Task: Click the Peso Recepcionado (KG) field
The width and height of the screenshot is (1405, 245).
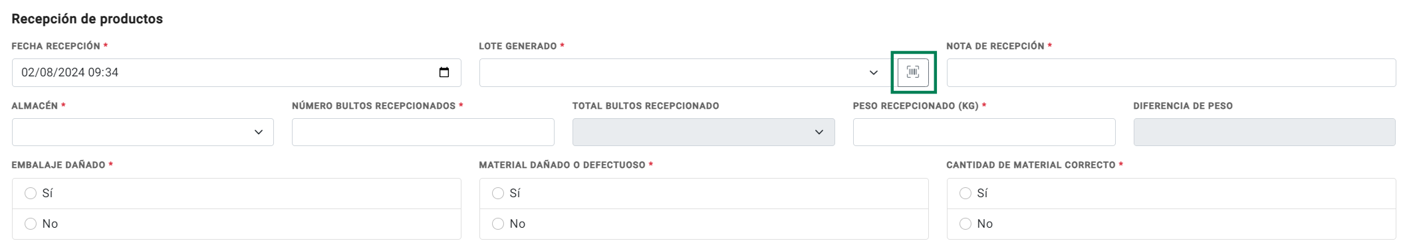Action: pyautogui.click(x=984, y=132)
